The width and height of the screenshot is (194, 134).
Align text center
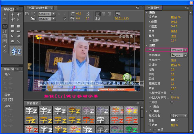coord(104,14)
